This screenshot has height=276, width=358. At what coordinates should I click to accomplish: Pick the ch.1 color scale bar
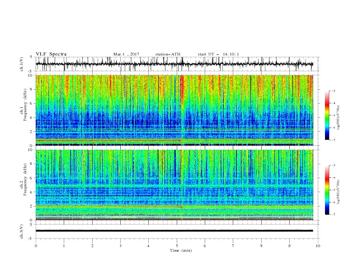[327, 115]
